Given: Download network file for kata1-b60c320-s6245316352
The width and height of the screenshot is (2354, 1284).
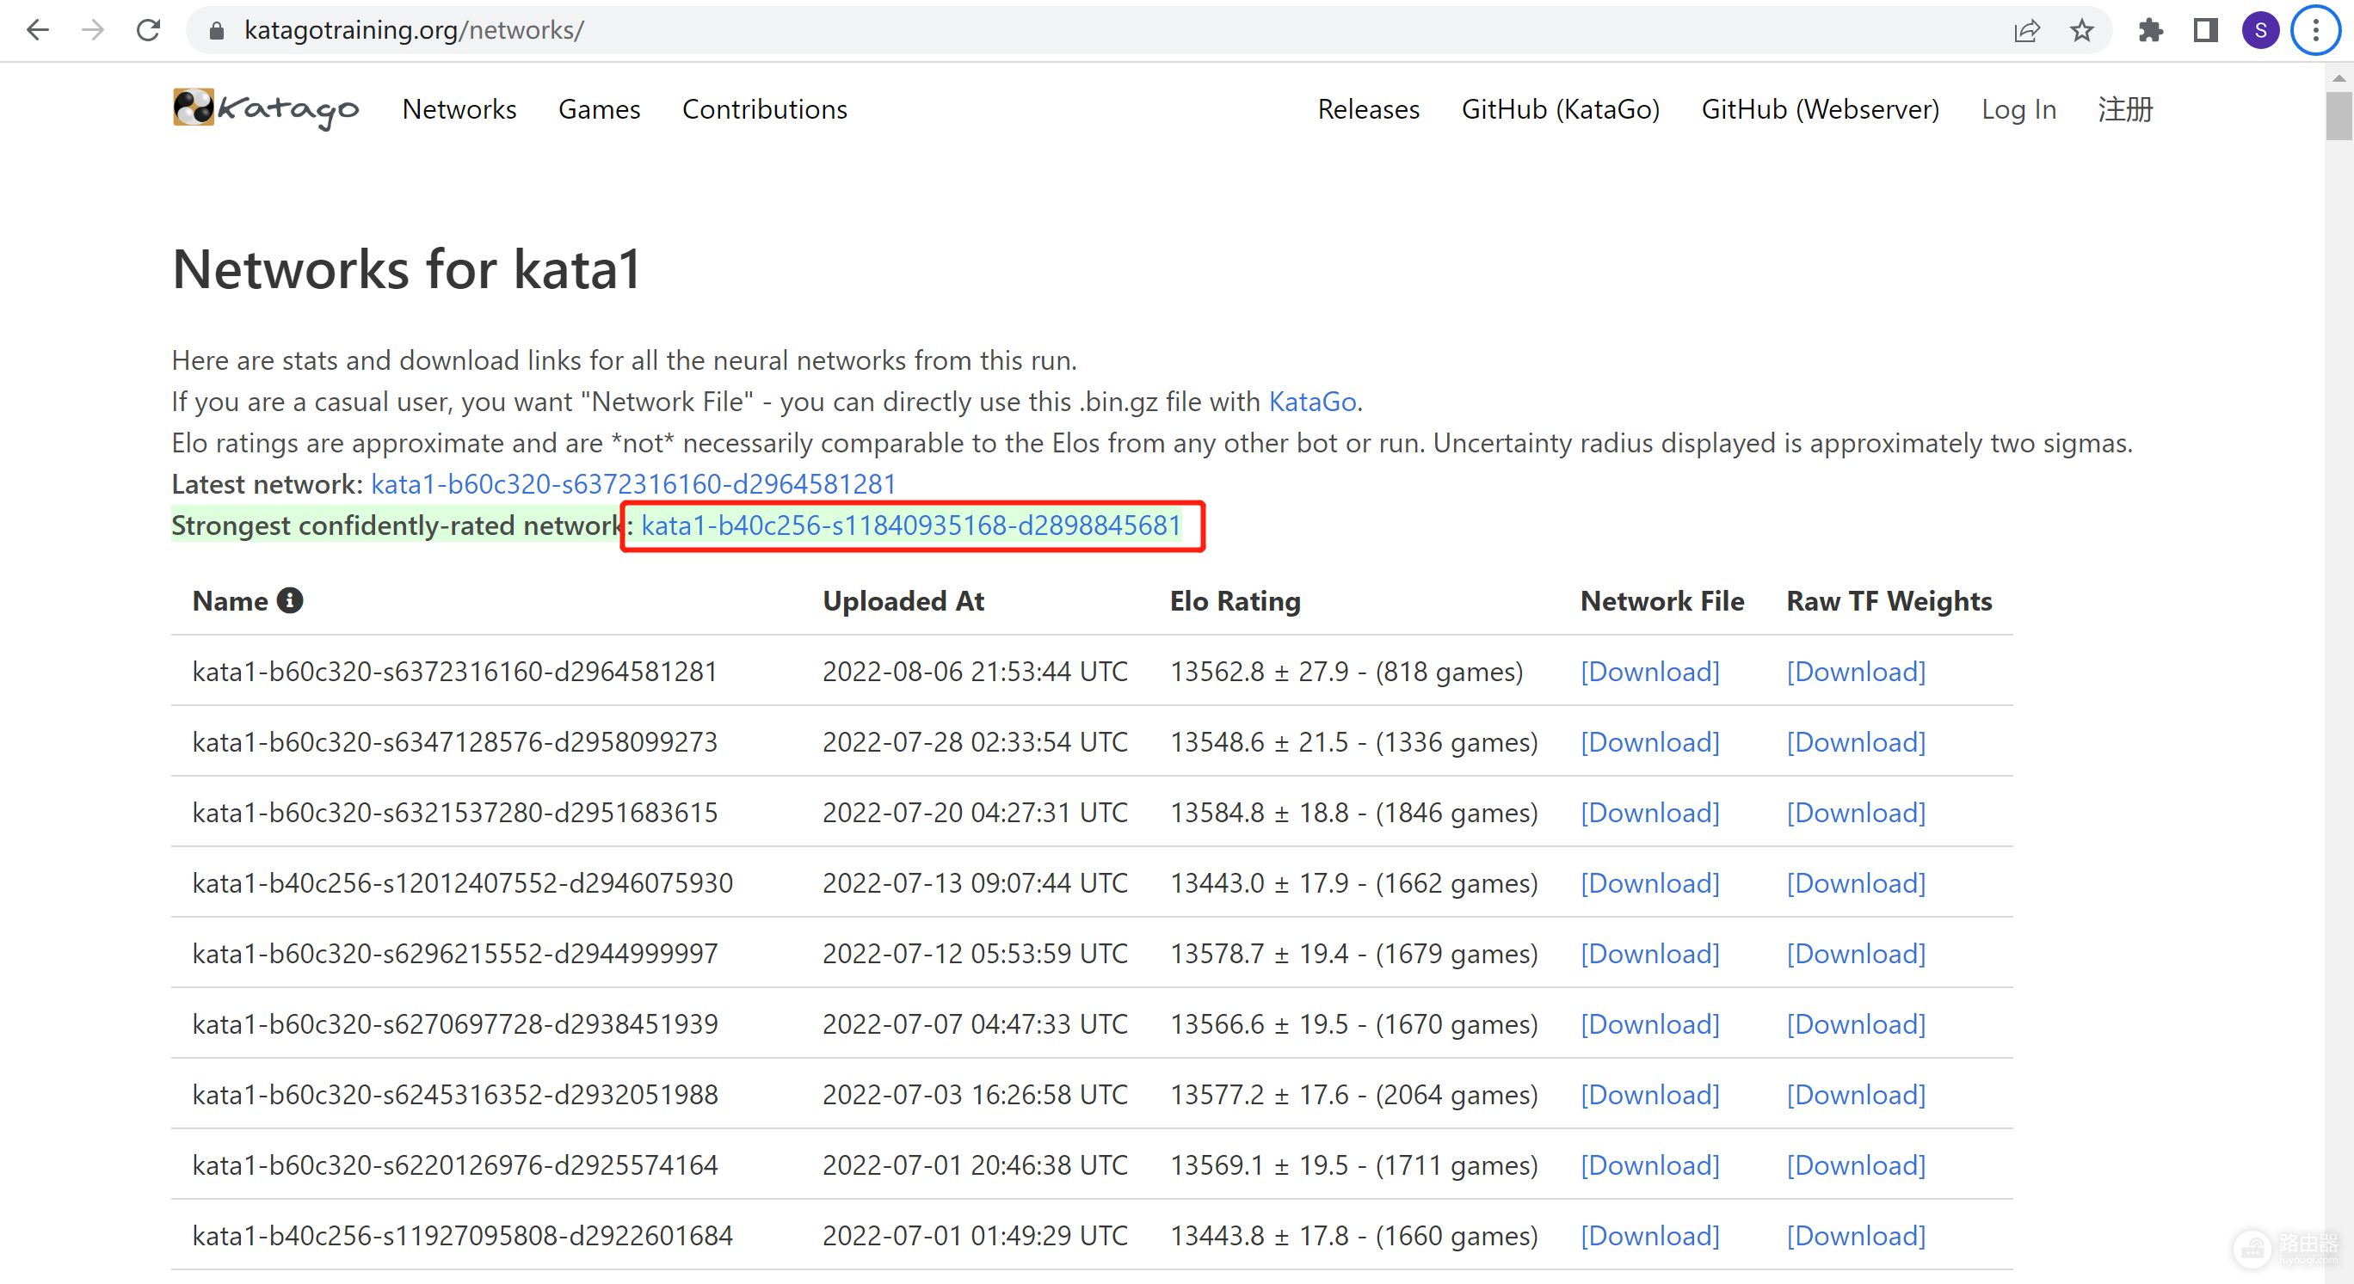Looking at the screenshot, I should coord(1649,1095).
